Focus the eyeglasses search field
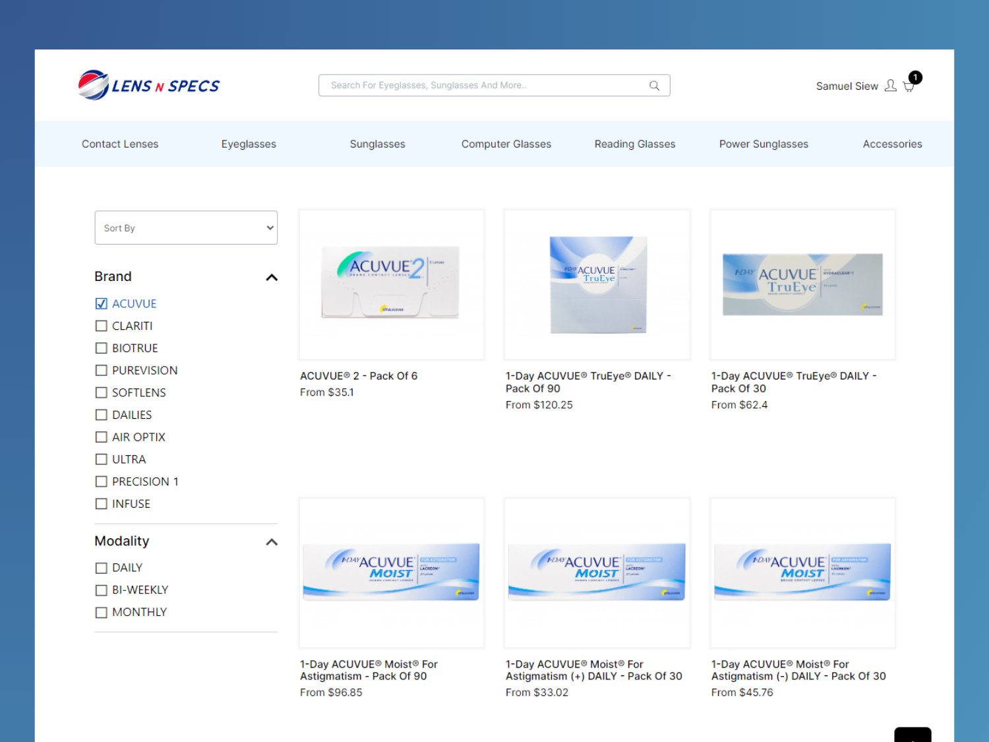The height and width of the screenshot is (742, 989). tap(485, 86)
